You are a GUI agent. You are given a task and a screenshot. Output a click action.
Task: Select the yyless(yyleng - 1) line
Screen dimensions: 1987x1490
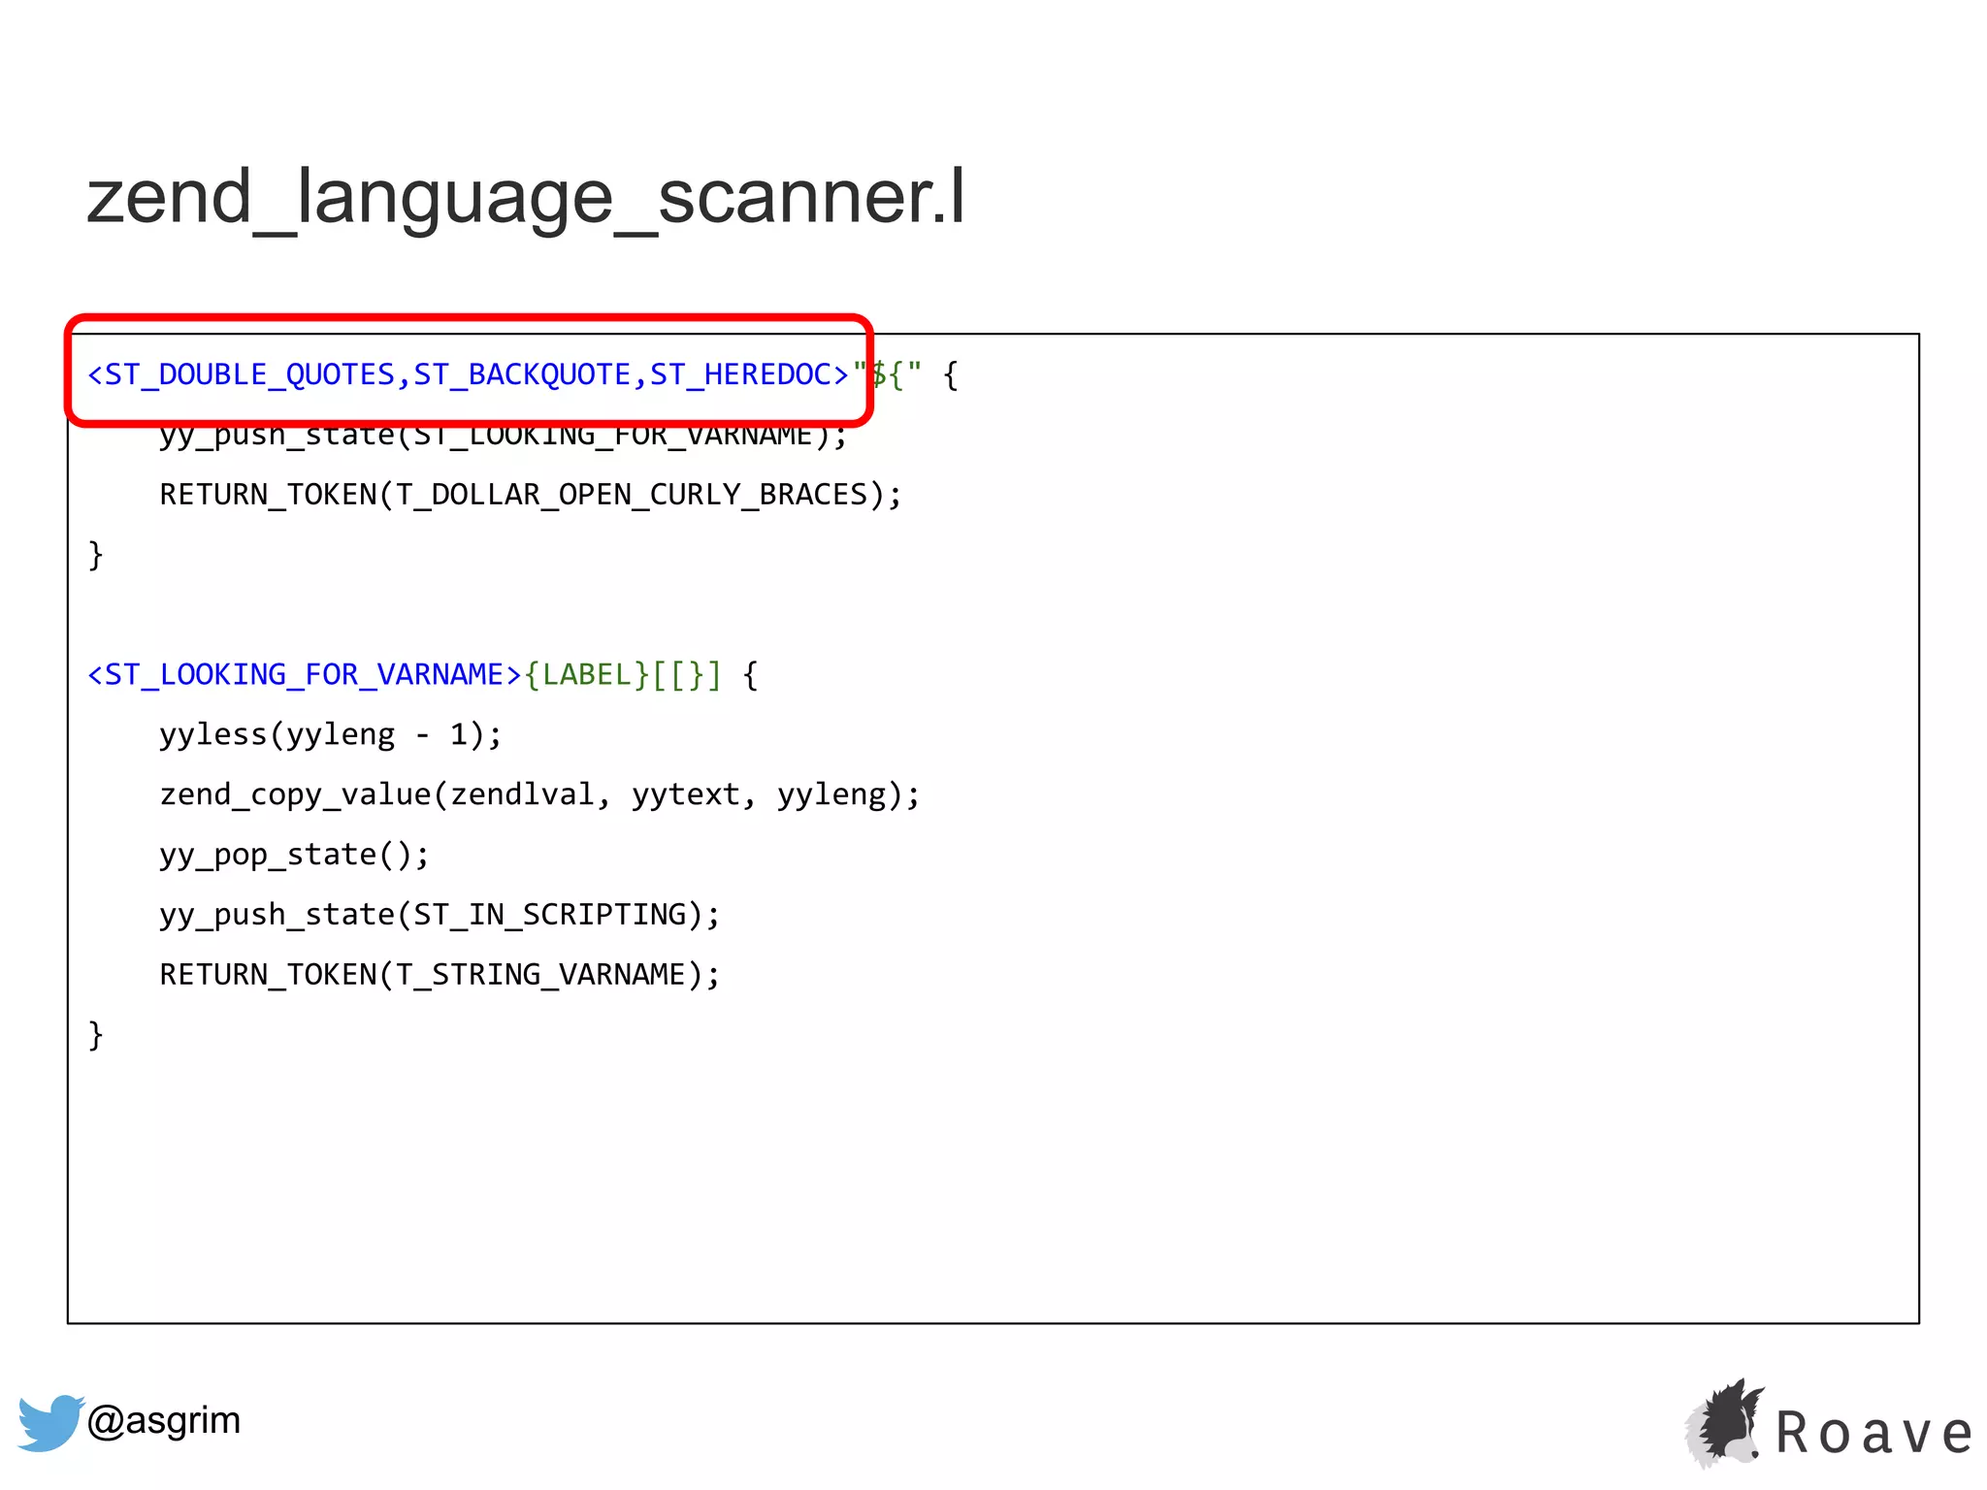click(331, 734)
